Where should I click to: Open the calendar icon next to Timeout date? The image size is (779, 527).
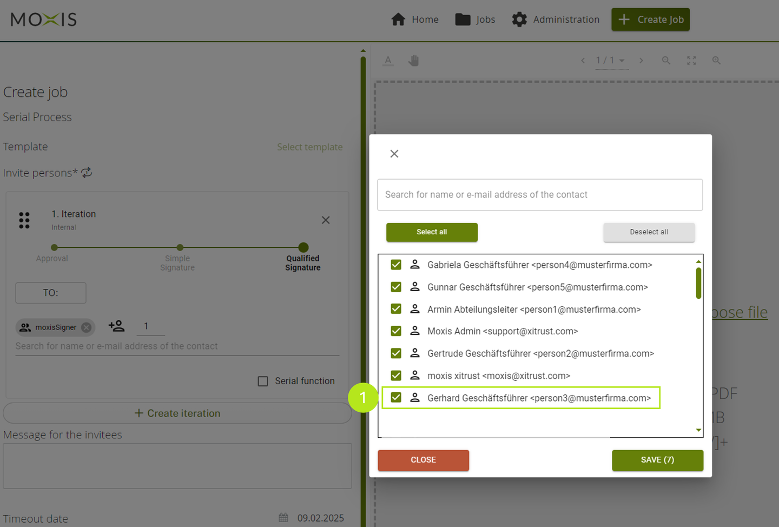283,518
